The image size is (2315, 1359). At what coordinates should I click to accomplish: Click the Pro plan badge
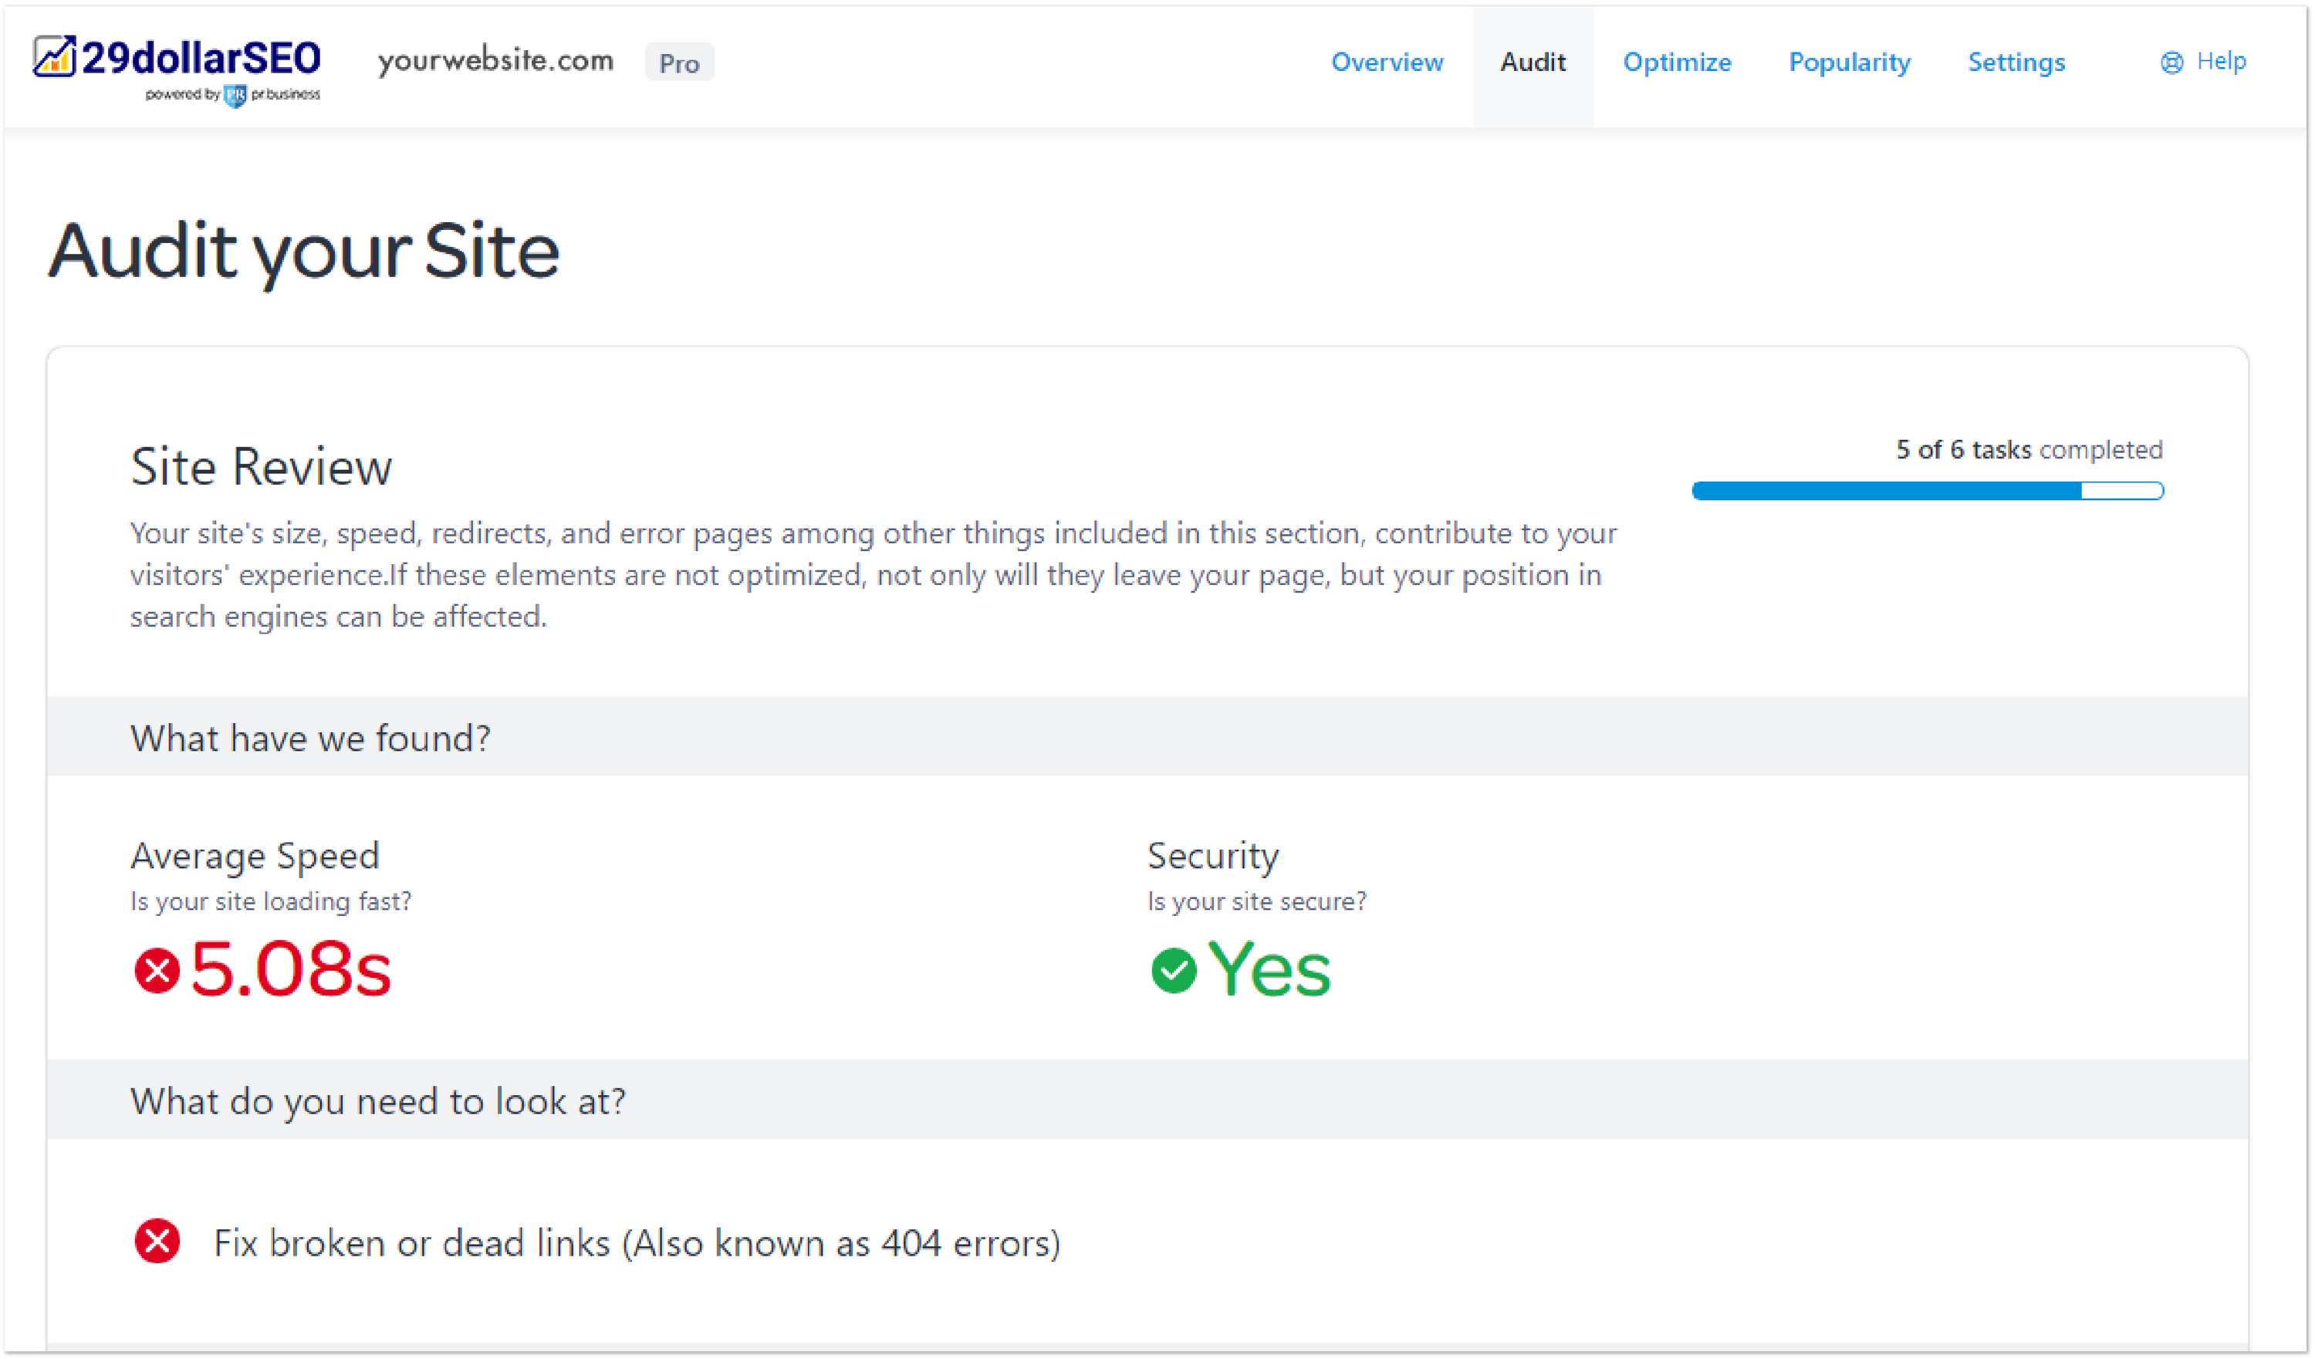pos(679,63)
